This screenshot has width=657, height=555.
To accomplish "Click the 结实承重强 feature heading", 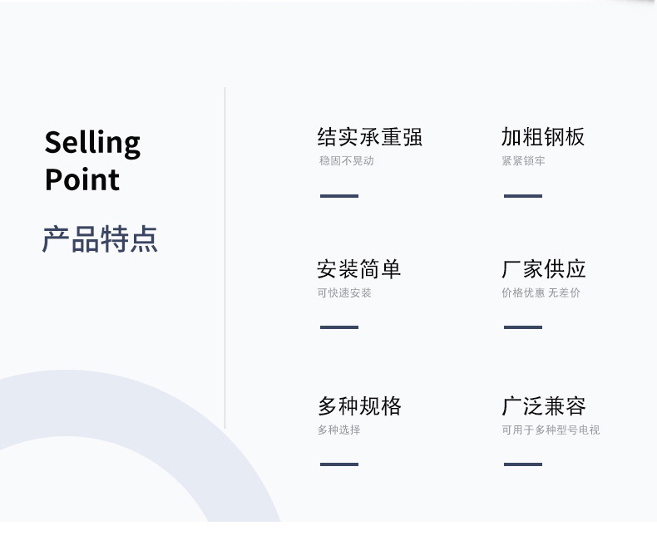I will point(369,137).
